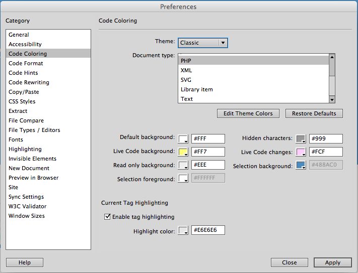Click the Apply button
Image resolution: width=358 pixels, height=273 pixels.
(333, 262)
